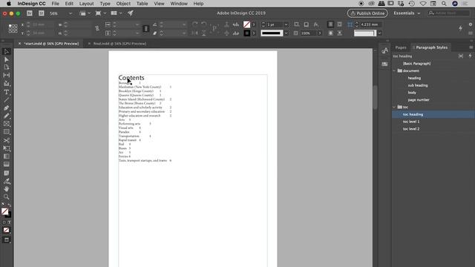The height and width of the screenshot is (267, 475).
Task: Click the fill swatch in the toolbox
Action: (5, 211)
